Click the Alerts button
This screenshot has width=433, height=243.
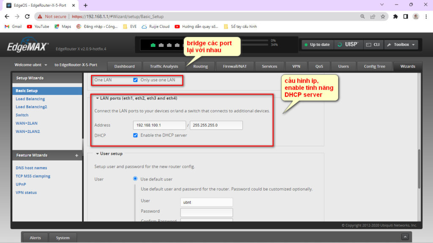[35, 238]
